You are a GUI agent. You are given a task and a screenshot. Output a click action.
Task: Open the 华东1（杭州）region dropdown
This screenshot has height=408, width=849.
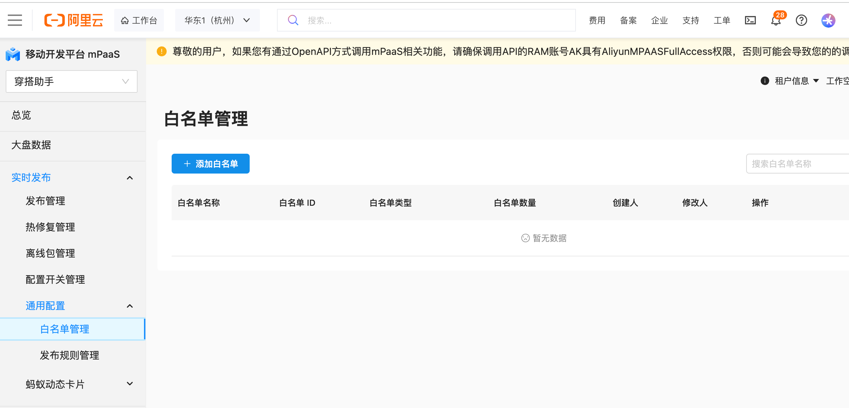(x=217, y=20)
